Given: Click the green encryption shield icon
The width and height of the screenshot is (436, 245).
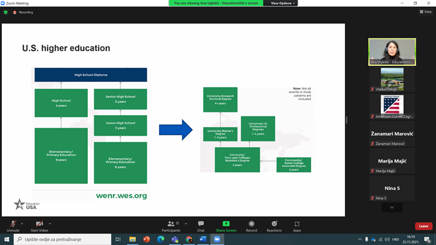Looking at the screenshot, I should [6, 12].
